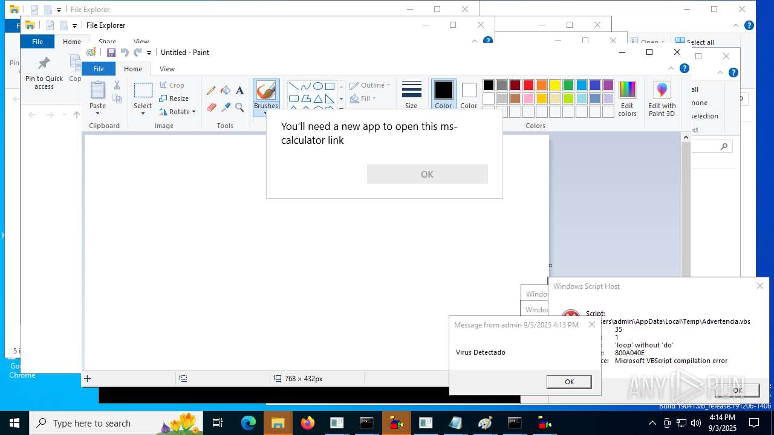Open Firefox from the taskbar

tap(308, 423)
